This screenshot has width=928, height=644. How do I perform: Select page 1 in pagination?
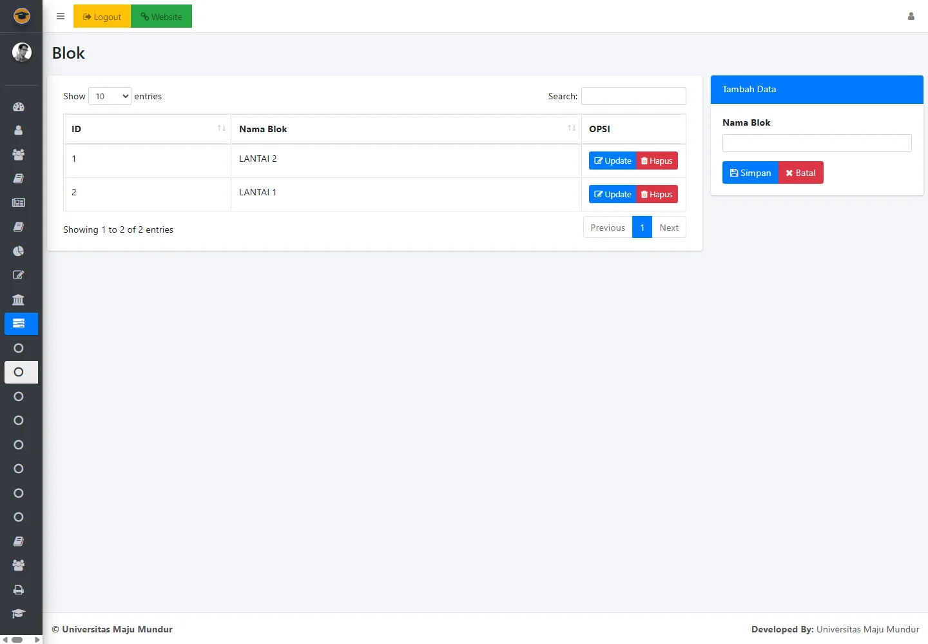coord(642,228)
